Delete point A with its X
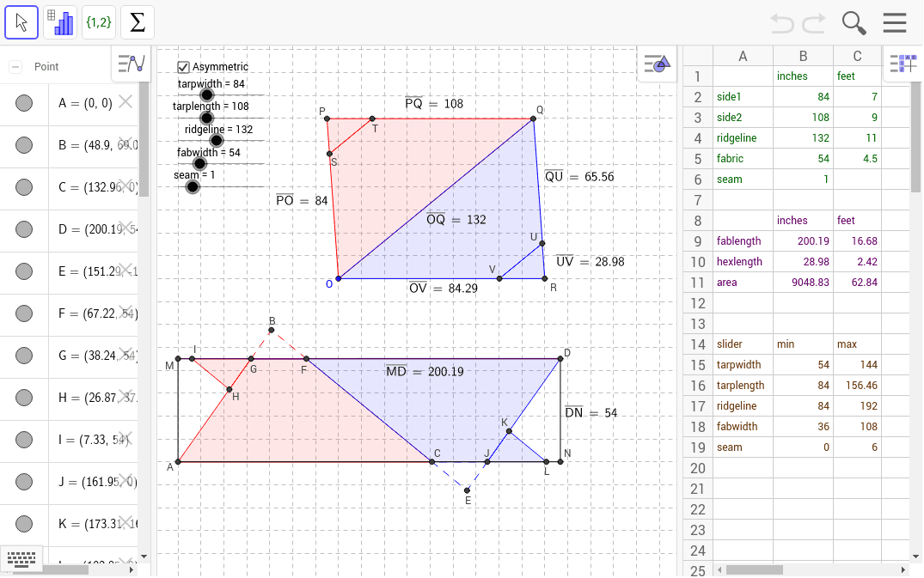This screenshot has width=924, height=578. click(125, 102)
